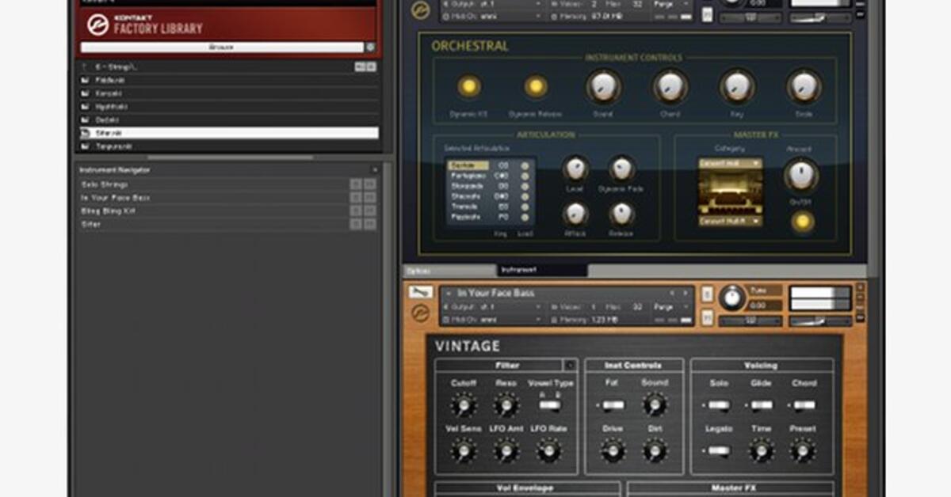Screen dimensions: 951x497
Task: Click the folder icon next to the first library entry
Action: point(85,80)
